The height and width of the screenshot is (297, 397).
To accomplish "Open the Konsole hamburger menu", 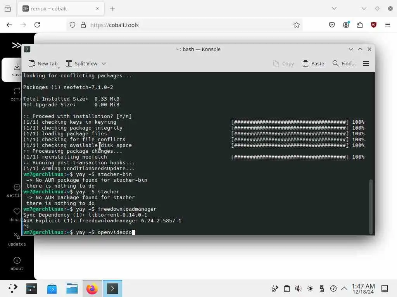I will click(366, 64).
